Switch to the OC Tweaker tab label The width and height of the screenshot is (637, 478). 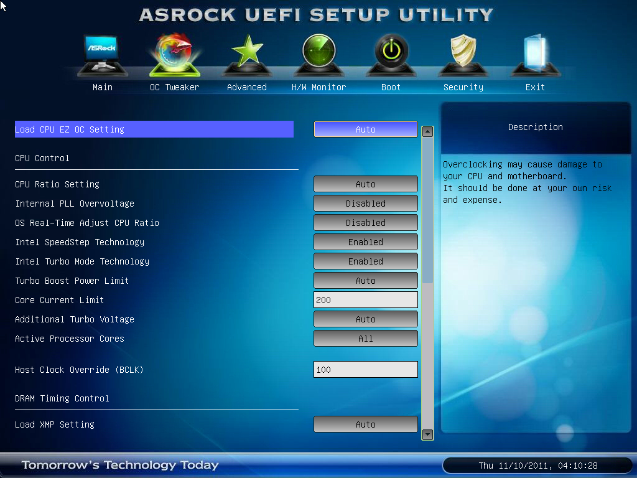[175, 87]
